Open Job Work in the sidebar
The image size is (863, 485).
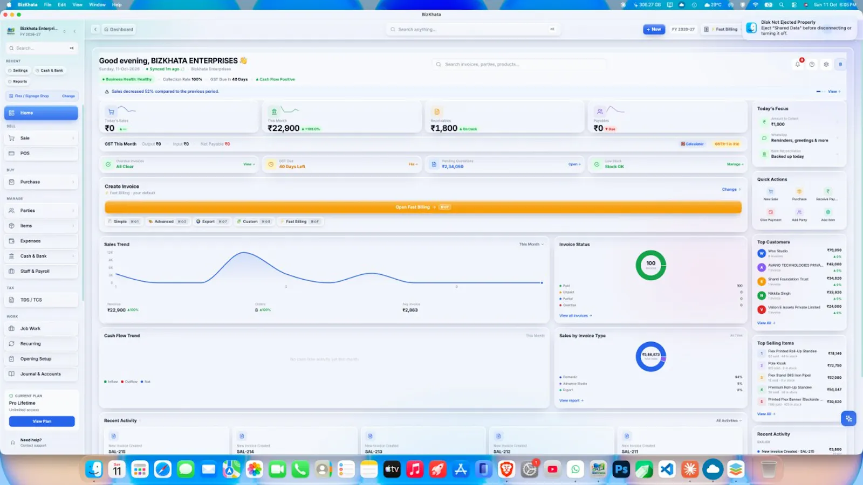(41, 329)
